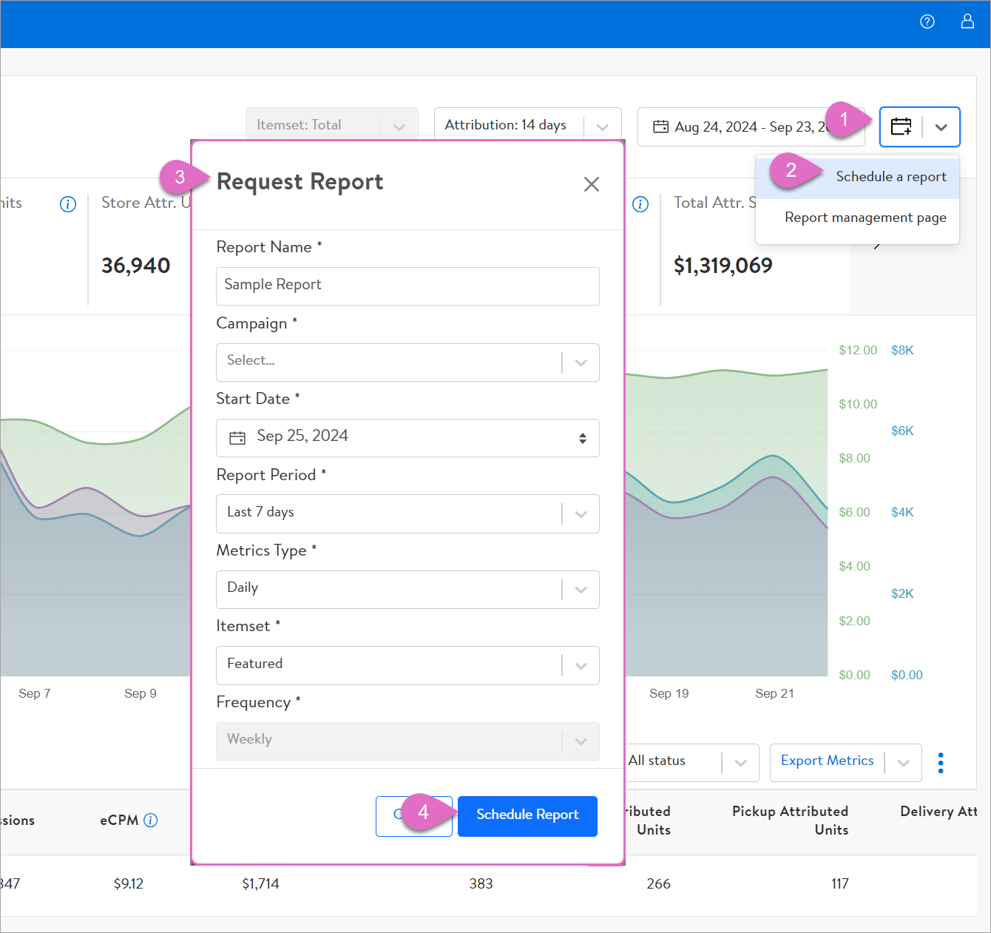991x933 pixels.
Task: Expand the Itemset Featured dropdown
Action: click(581, 665)
